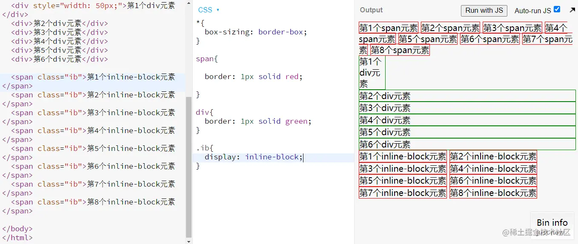Viewport: 578px width, 244px height.
Task: Click the <div>第2个div元素</div> HTML code line
Action: click(x=60, y=23)
